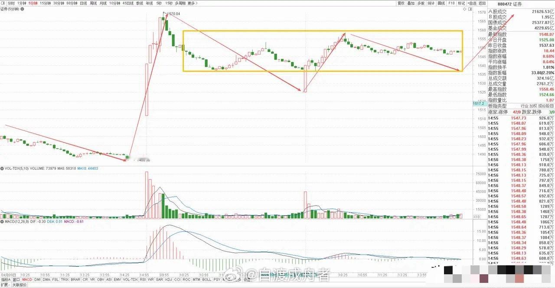Viewport: 555px width, 288px height.
Task: Click the 画线 drawing button
Action: coord(441,3)
